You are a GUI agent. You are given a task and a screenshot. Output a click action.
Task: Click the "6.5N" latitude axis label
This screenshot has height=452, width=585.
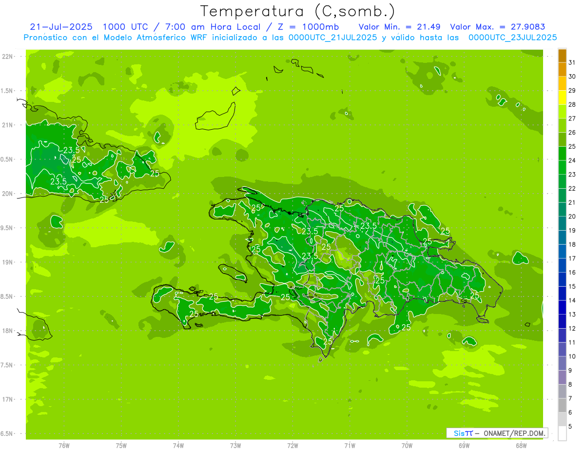[7, 433]
